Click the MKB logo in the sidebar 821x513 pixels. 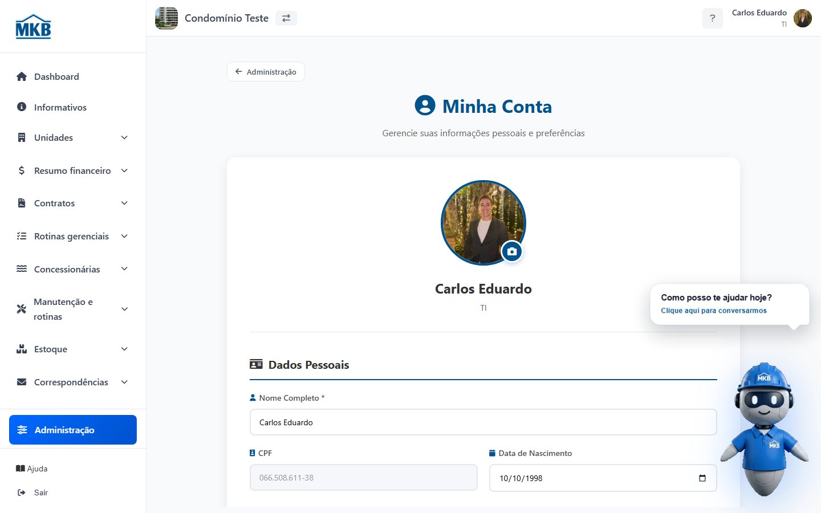click(x=33, y=26)
